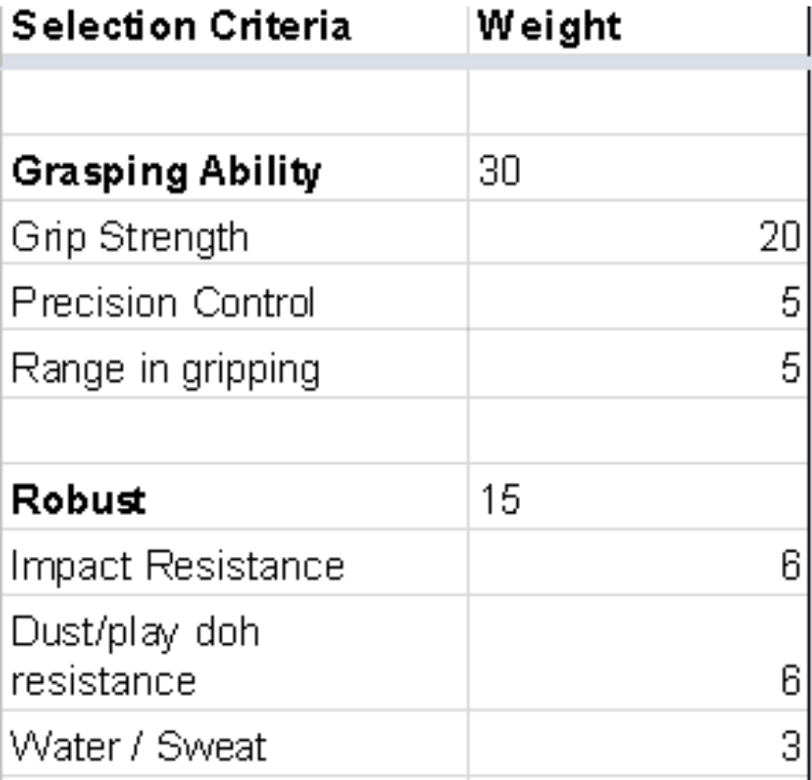Click the Dust/play doh resistance cell
This screenshot has height=780, width=812.
pyautogui.click(x=234, y=653)
